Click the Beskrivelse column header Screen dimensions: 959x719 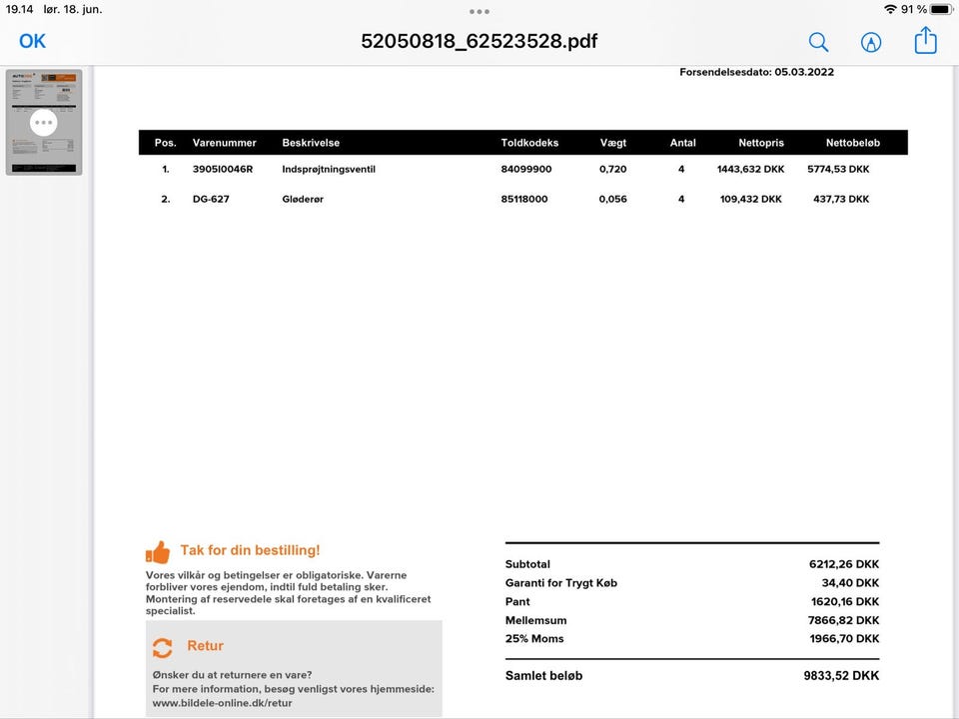tap(311, 143)
